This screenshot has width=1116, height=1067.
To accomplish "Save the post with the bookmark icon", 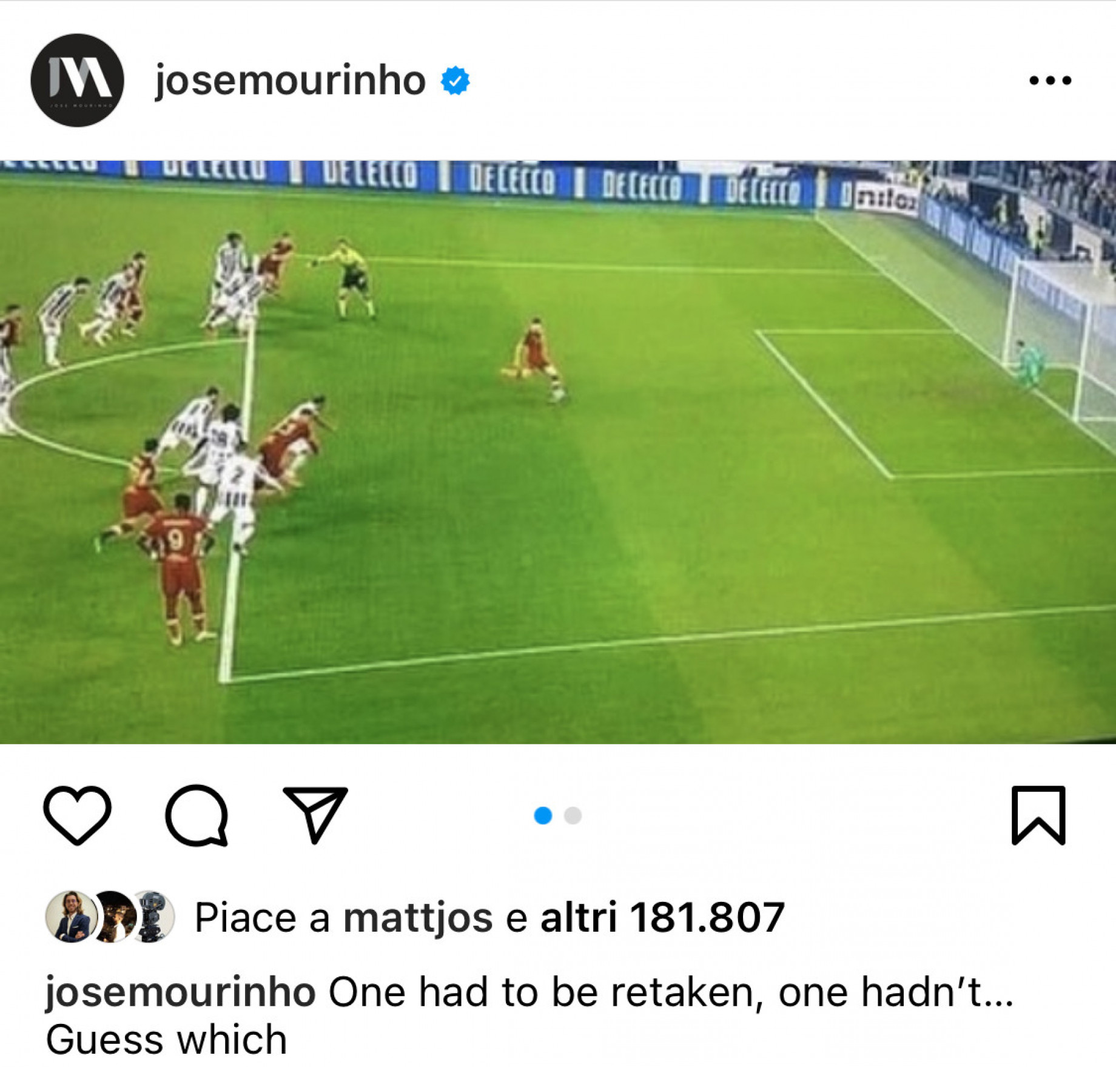I will coord(1038,815).
